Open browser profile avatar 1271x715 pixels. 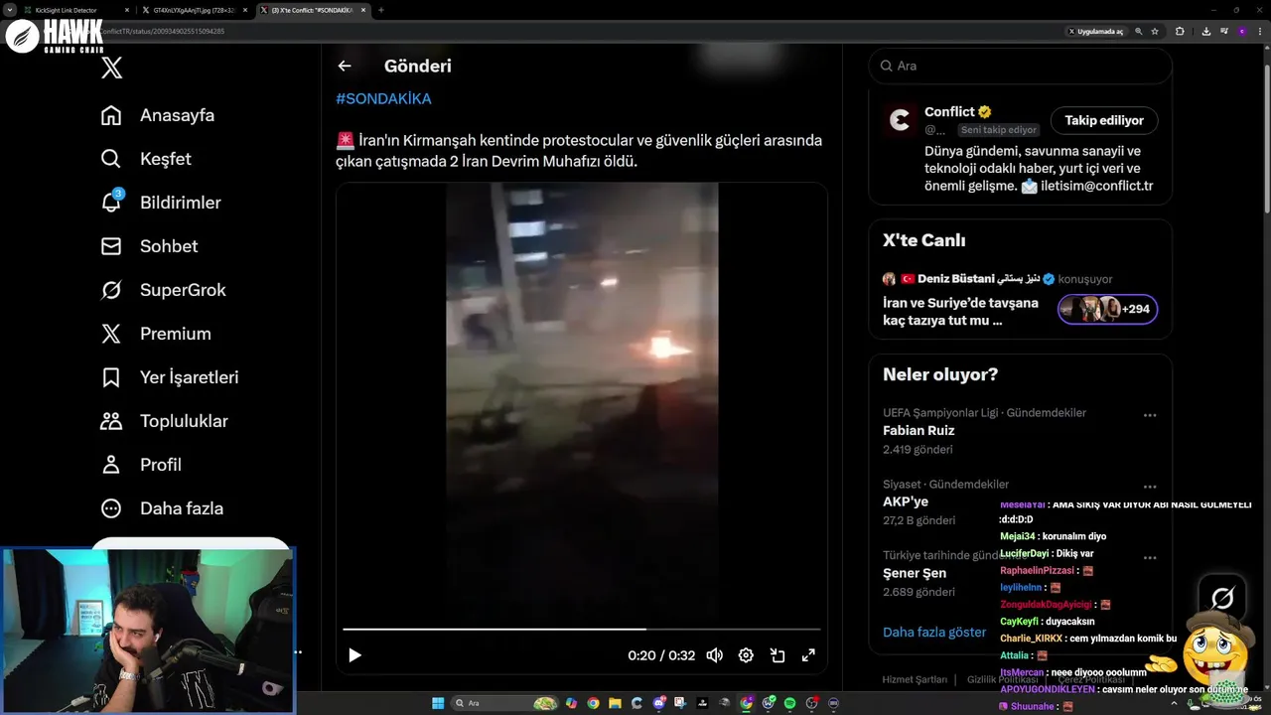click(1241, 32)
